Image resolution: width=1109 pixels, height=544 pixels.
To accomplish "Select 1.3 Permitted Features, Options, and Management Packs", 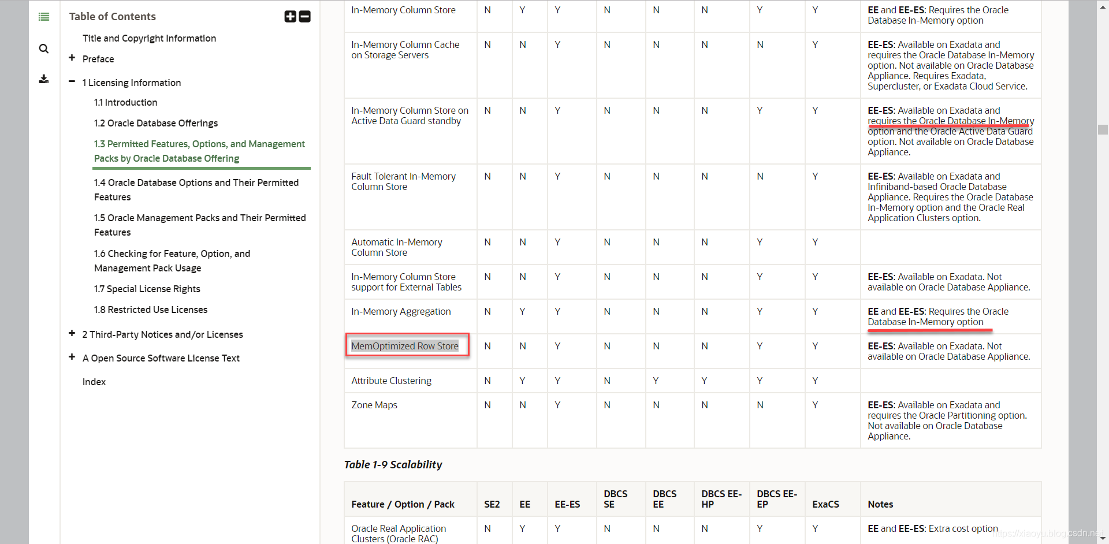I will [199, 151].
